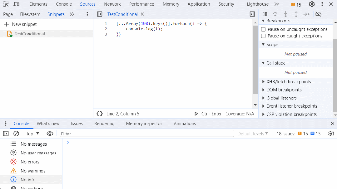Open the What's new drawer tab
This screenshot has height=189, width=337.
[x=48, y=124]
